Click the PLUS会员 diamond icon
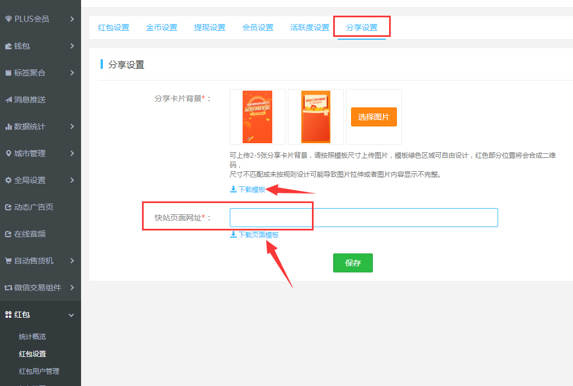This screenshot has width=573, height=386. click(8, 19)
